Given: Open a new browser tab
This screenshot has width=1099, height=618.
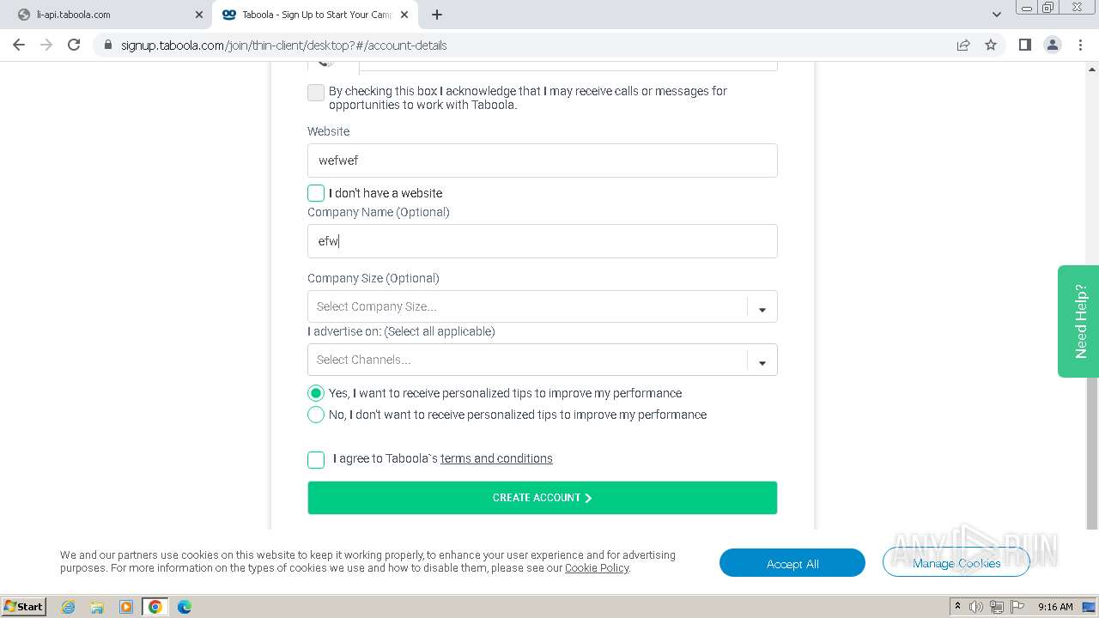Looking at the screenshot, I should [437, 15].
